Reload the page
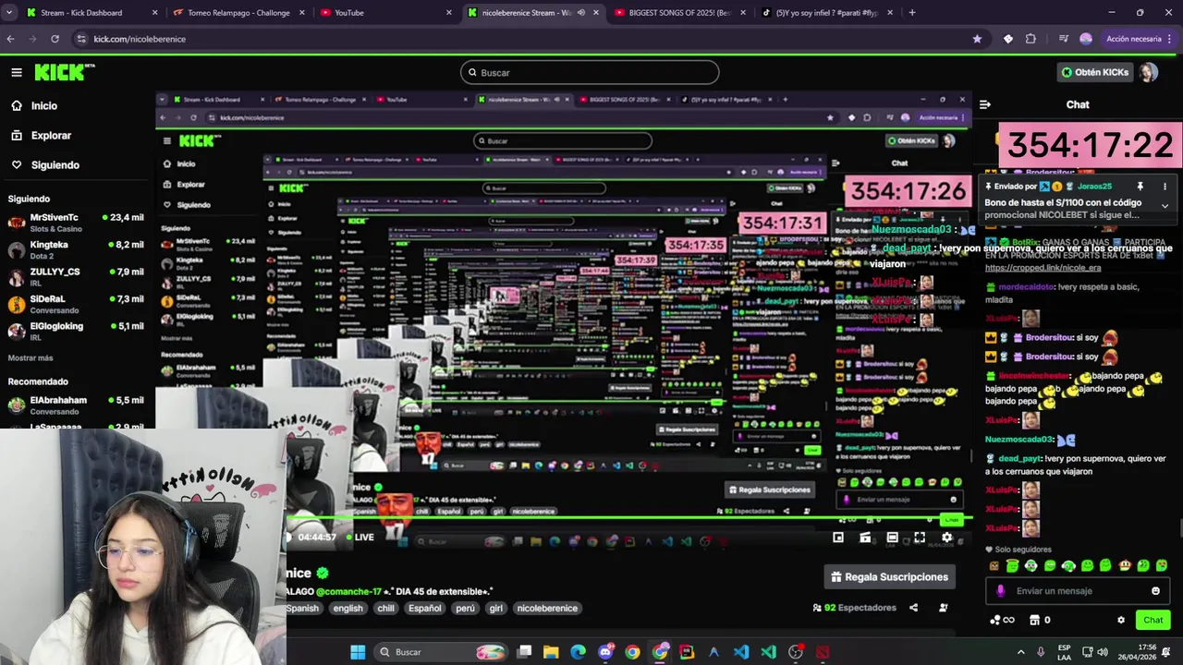 coord(55,39)
